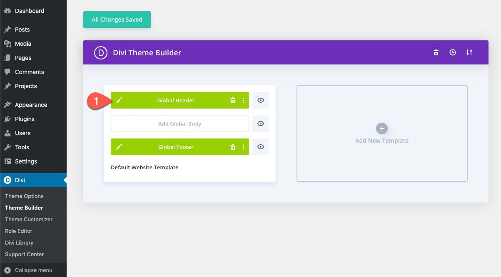Toggle visibility of the Global Footer with the eye icon

tap(261, 147)
